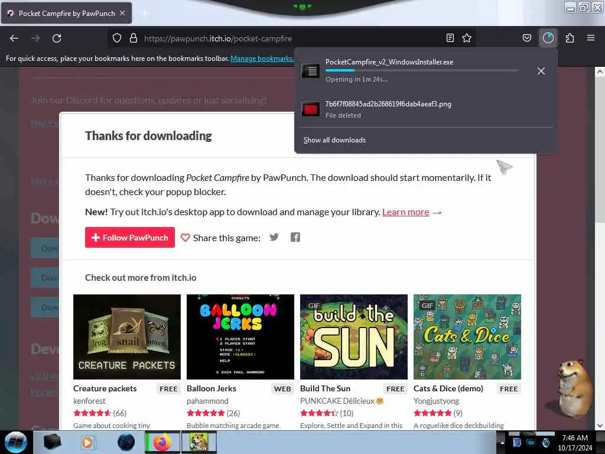Click the taskbar clock showing 7:46 AM
The width and height of the screenshot is (605, 454).
tap(575, 442)
